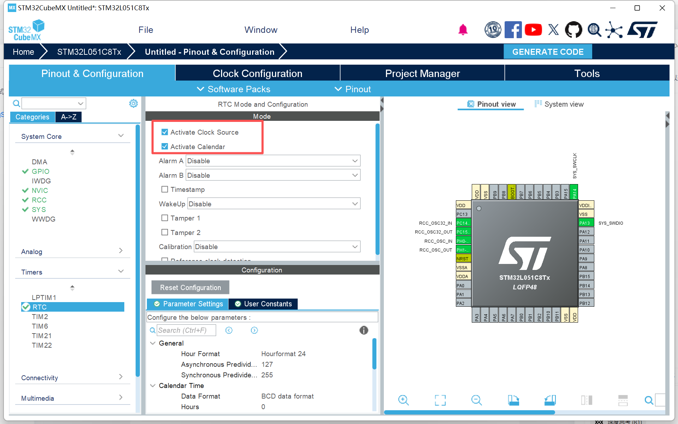Image resolution: width=678 pixels, height=424 pixels.
Task: Open the Alarm A dropdown
Action: (273, 161)
